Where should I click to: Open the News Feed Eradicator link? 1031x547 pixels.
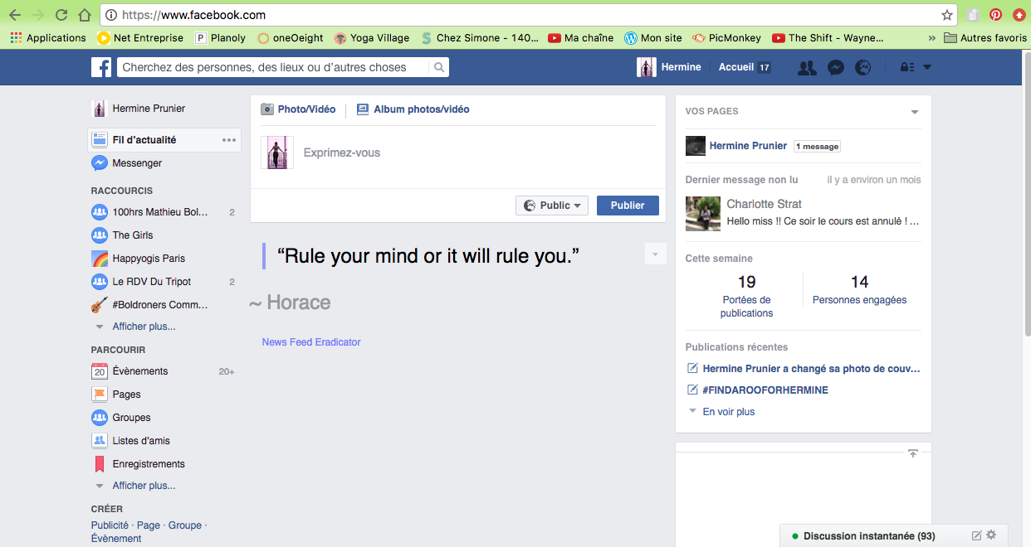311,342
